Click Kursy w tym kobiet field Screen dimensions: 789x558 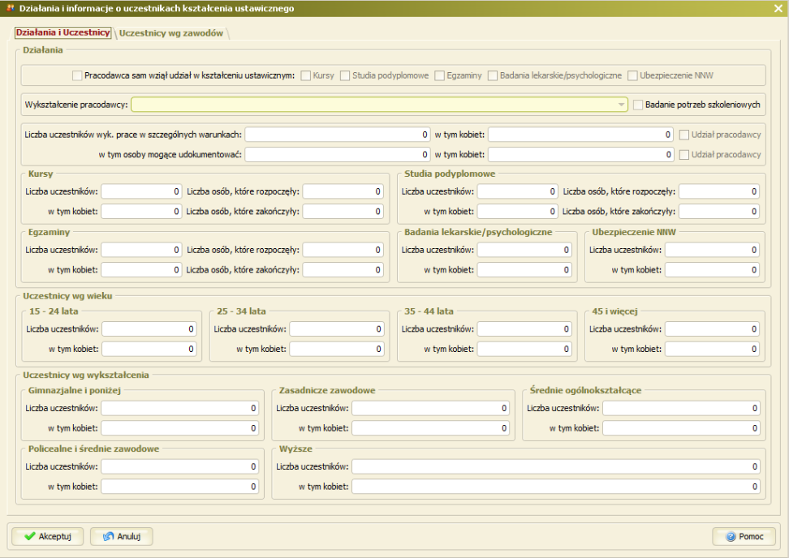tap(141, 212)
